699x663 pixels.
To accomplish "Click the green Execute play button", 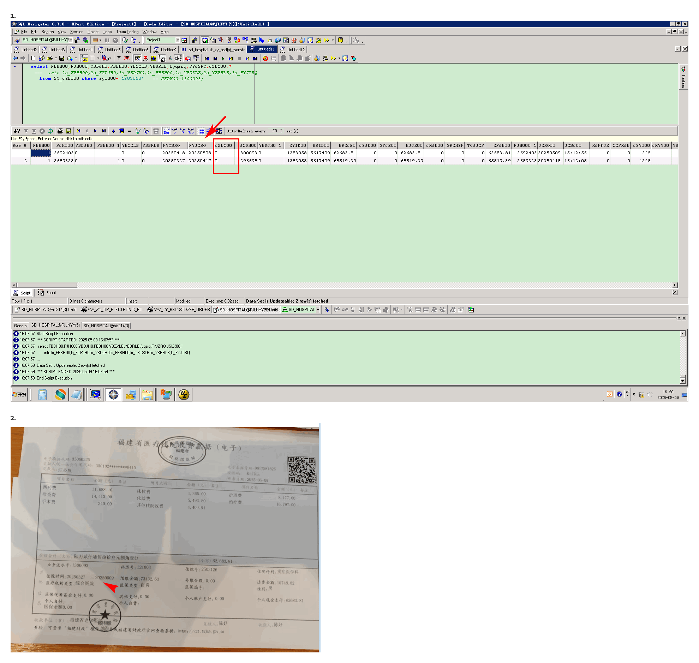I will (x=223, y=59).
